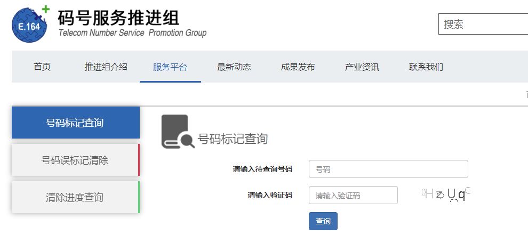Focus the 搜索 search box
This screenshot has height=243, width=528.
(x=483, y=24)
